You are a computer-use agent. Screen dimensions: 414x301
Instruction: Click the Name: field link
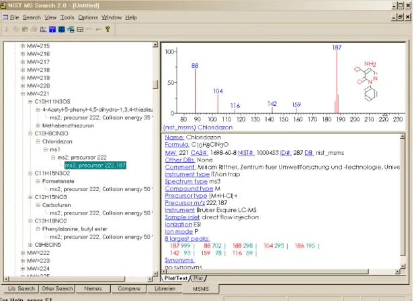[x=174, y=137]
